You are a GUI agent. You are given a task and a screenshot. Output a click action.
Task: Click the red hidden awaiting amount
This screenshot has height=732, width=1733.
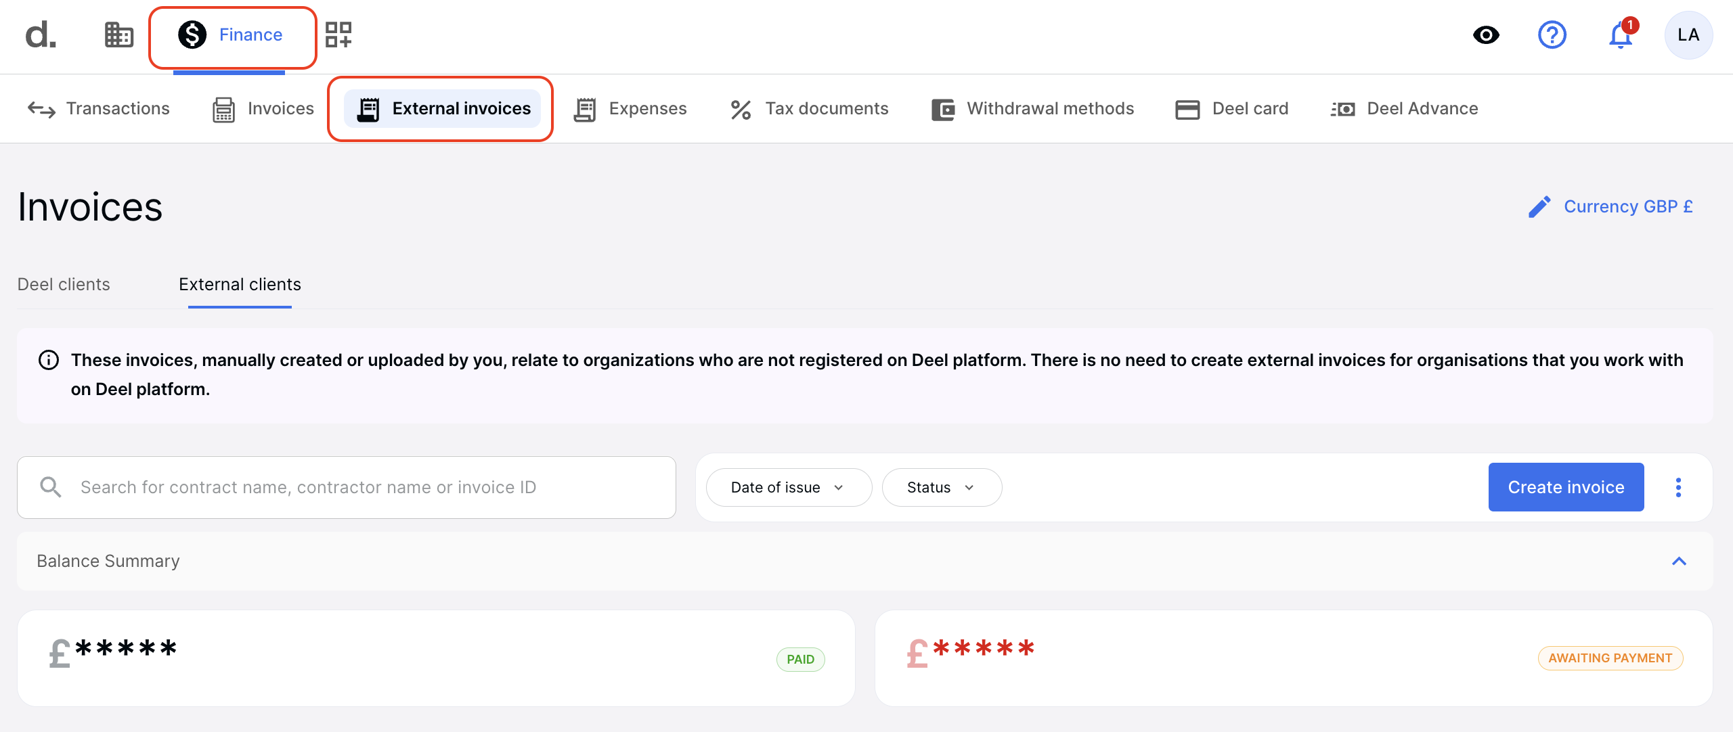tap(970, 654)
